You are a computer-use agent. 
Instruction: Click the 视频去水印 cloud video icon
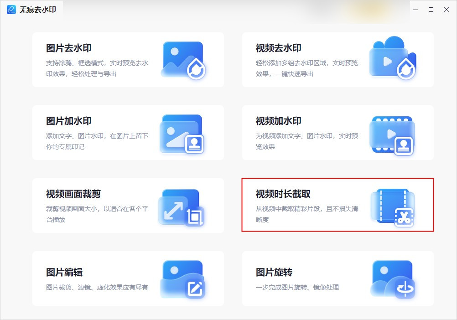(x=393, y=60)
